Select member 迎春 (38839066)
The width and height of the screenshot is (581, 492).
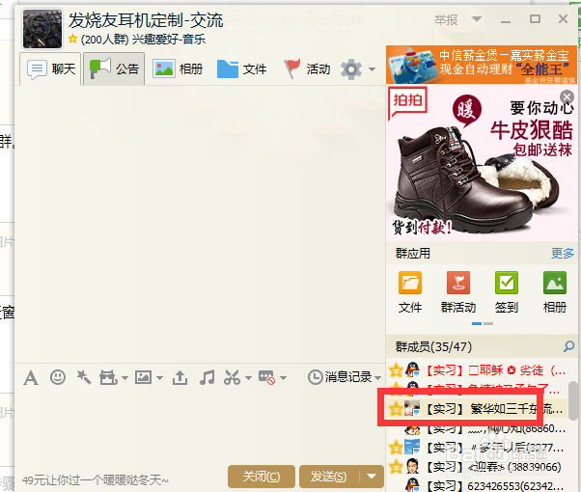477,467
